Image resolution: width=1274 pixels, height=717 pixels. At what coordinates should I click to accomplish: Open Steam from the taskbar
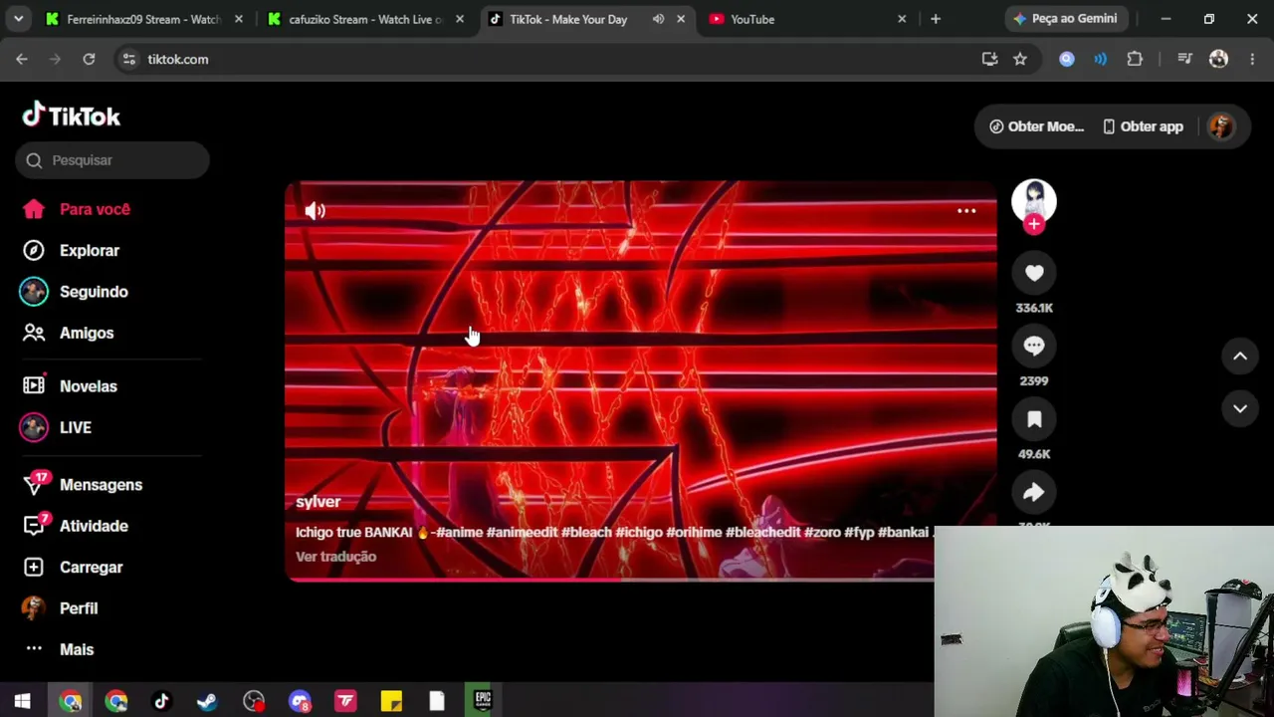click(x=207, y=701)
